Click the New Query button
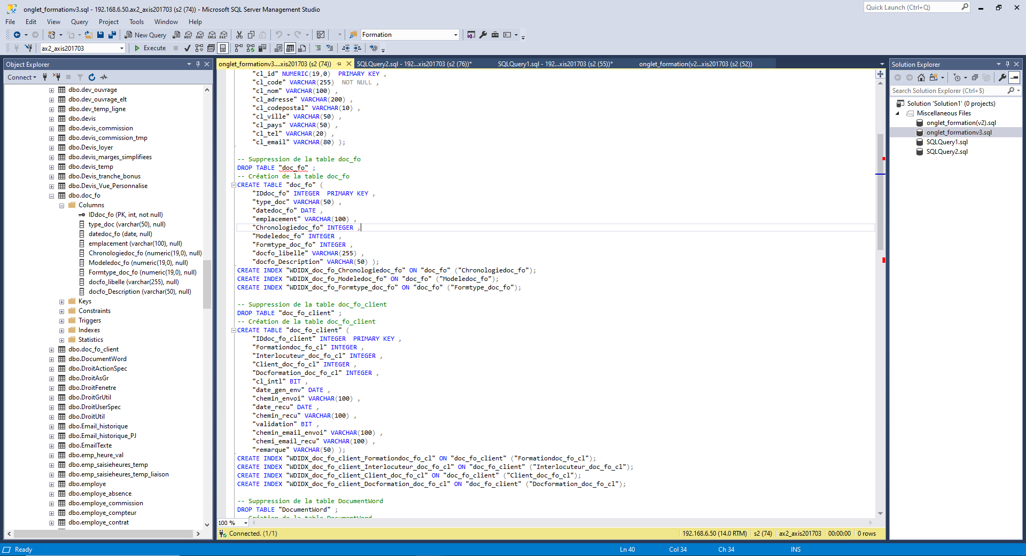 [x=145, y=35]
